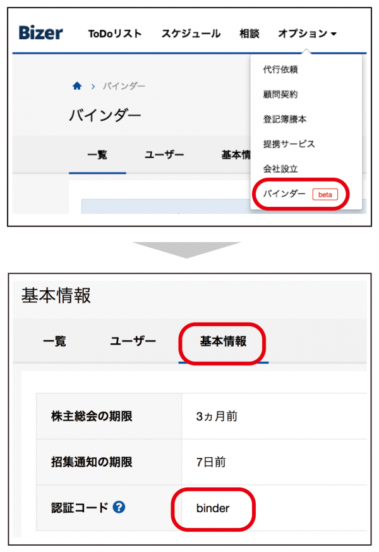Image resolution: width=379 pixels, height=552 pixels.
Task: Select バインダー from the options dropdown
Action: tap(284, 193)
